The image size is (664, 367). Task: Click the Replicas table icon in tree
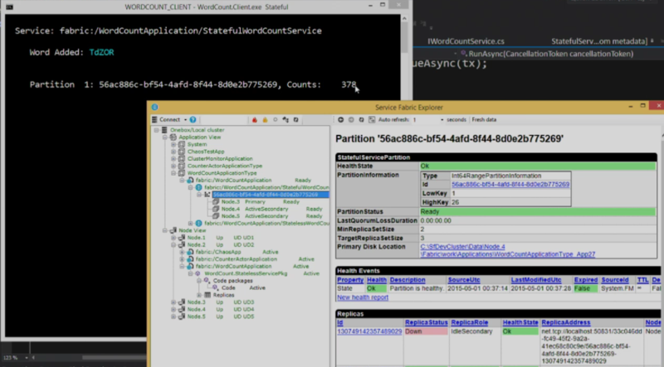click(x=207, y=295)
